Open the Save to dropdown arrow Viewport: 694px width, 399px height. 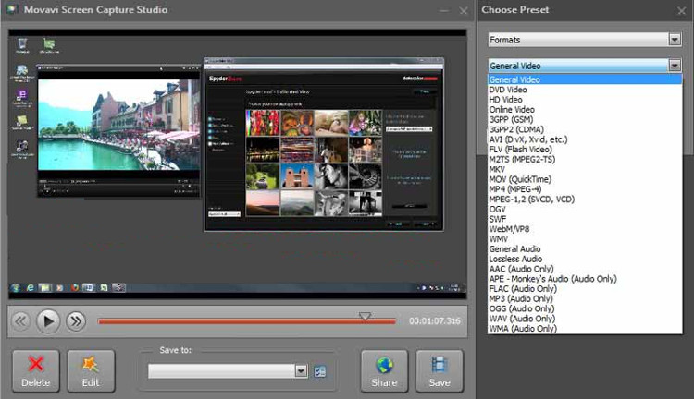(301, 370)
